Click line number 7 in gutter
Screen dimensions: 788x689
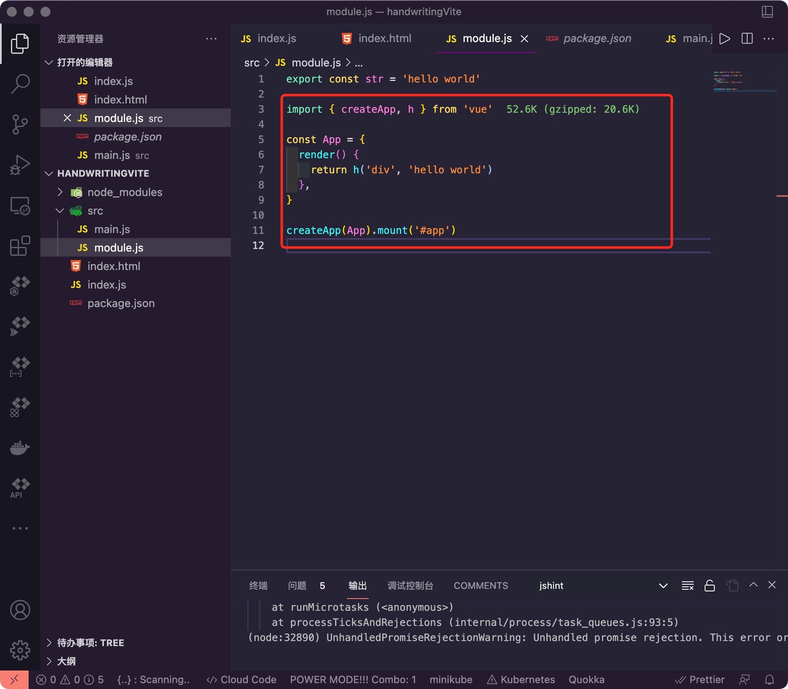pos(261,170)
